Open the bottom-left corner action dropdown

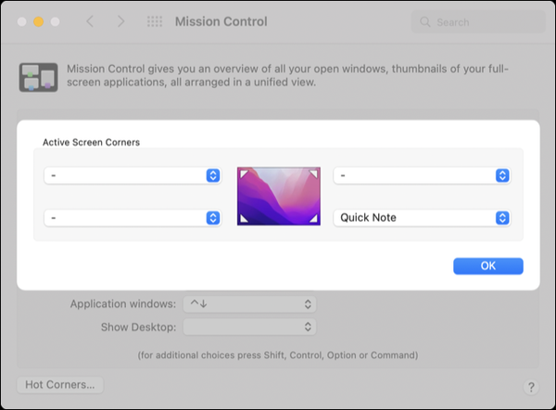click(133, 217)
